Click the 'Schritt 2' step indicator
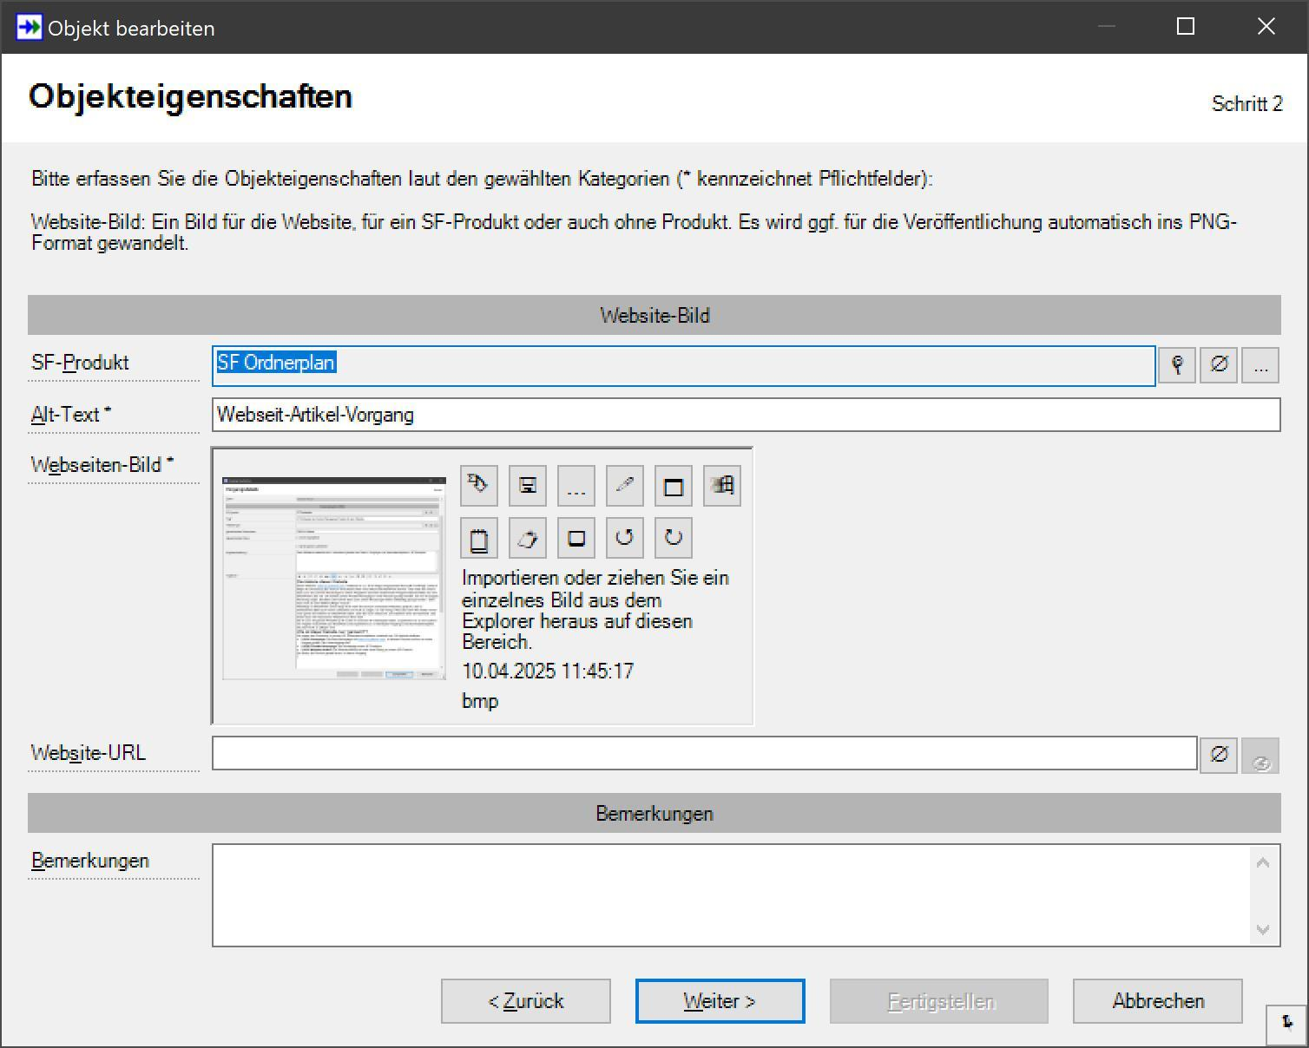The image size is (1309, 1048). (1247, 104)
